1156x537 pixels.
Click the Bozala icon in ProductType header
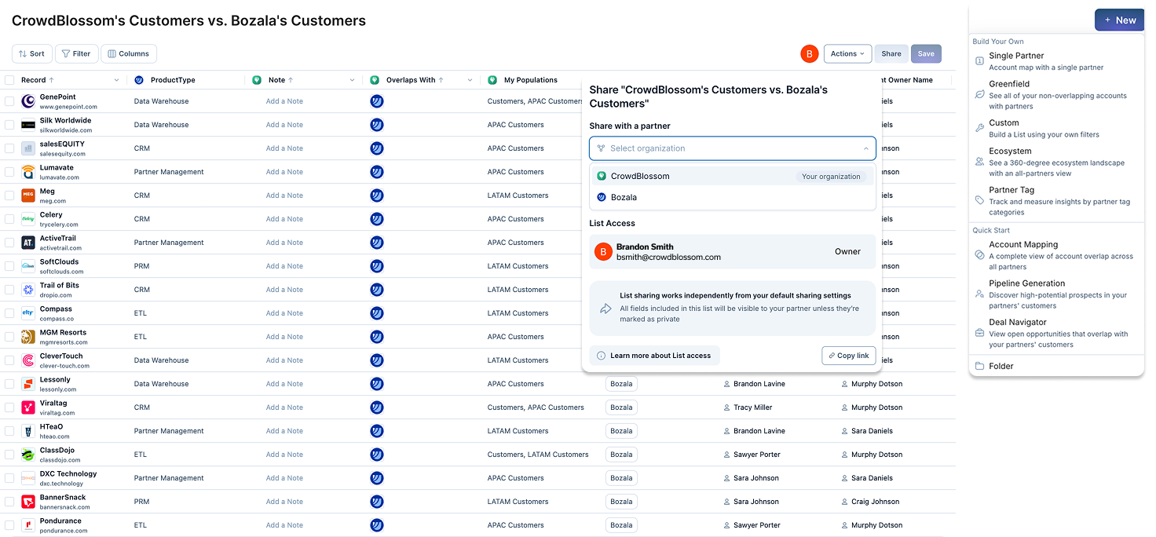(x=139, y=80)
